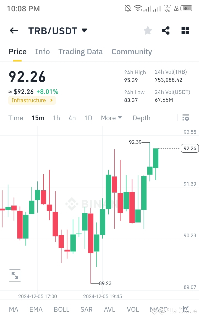Switch to the Trading Data tab
The width and height of the screenshot is (199, 317).
[x=80, y=52]
